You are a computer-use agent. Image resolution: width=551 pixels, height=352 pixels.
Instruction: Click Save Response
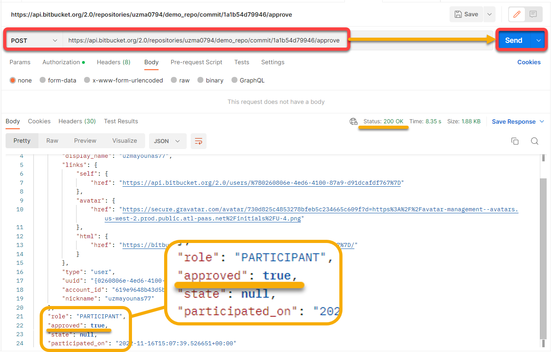(514, 122)
